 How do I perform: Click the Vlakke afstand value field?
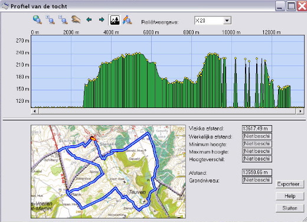[x=257, y=129]
